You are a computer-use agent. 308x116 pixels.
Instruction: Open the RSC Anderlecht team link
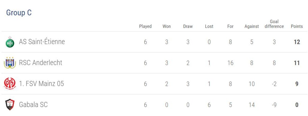point(41,63)
